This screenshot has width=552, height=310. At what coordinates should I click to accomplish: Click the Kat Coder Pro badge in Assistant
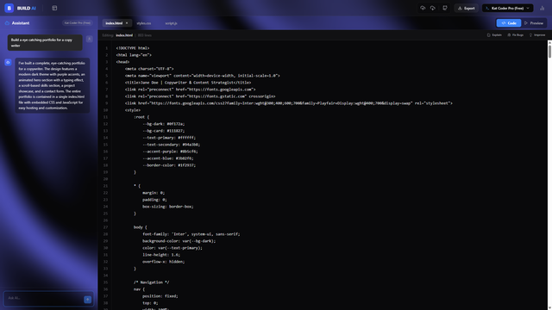pyautogui.click(x=78, y=23)
